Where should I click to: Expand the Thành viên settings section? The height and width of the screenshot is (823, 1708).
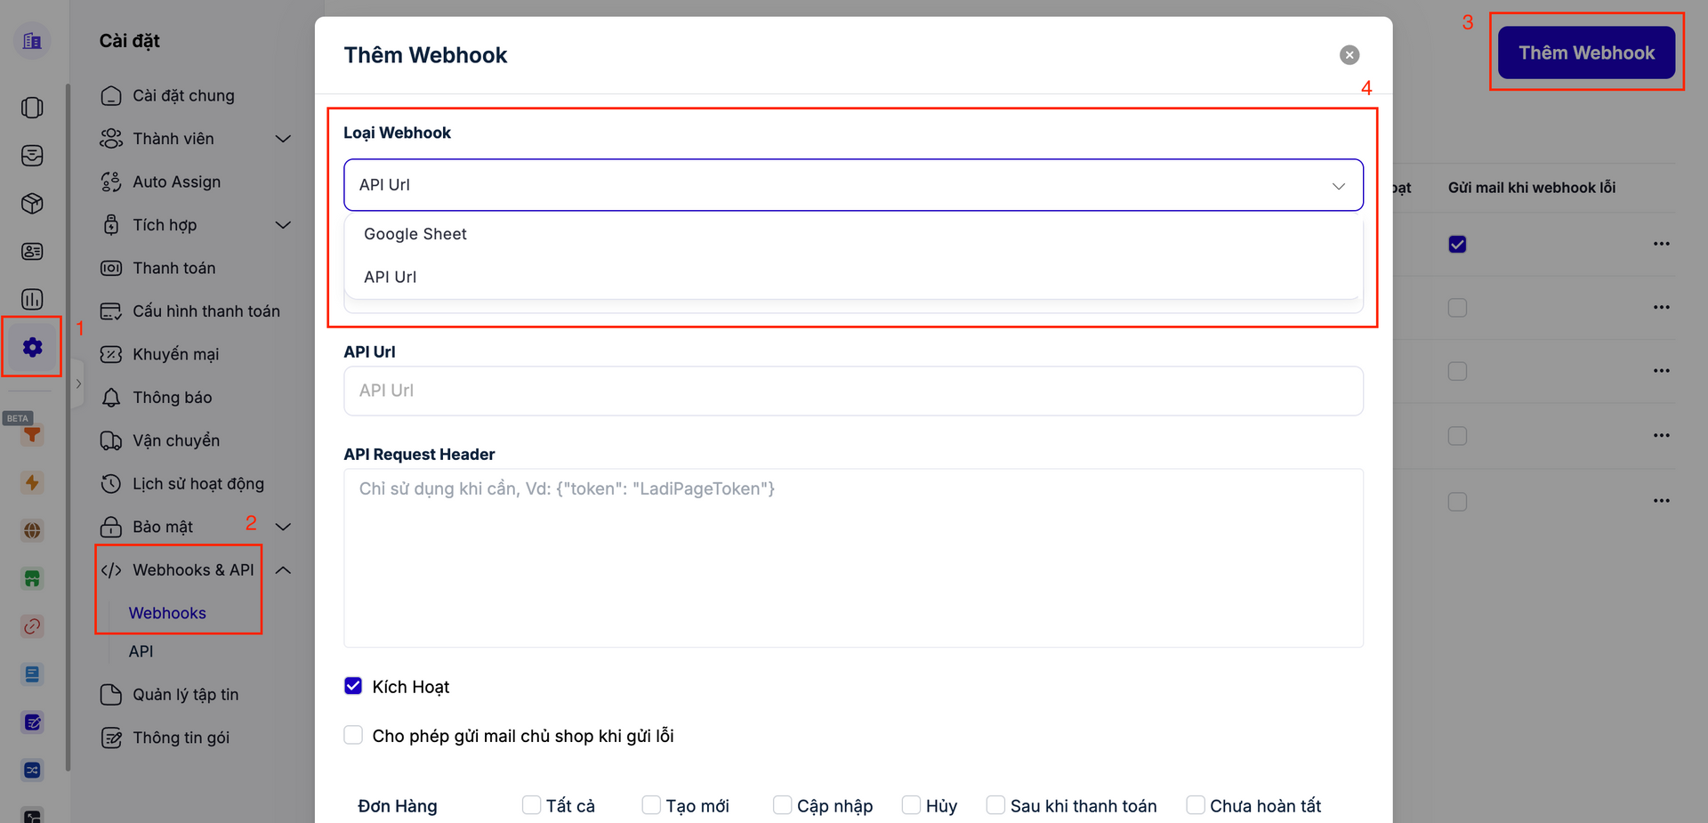pos(283,139)
